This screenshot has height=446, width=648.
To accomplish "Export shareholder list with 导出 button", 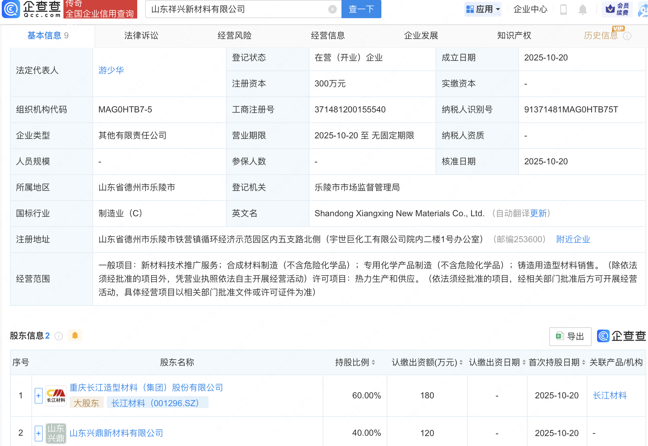I will (570, 336).
